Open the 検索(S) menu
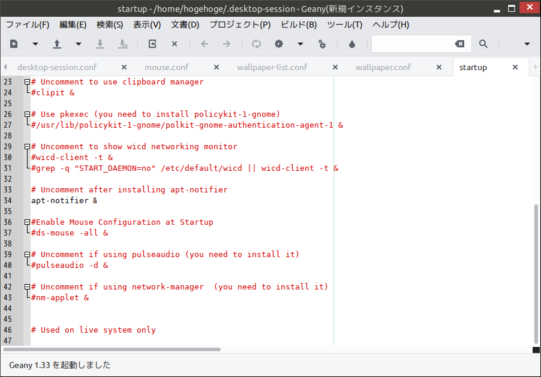 pos(110,25)
